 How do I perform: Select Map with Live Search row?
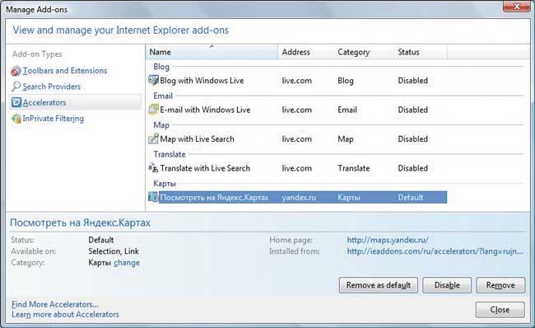pos(297,139)
